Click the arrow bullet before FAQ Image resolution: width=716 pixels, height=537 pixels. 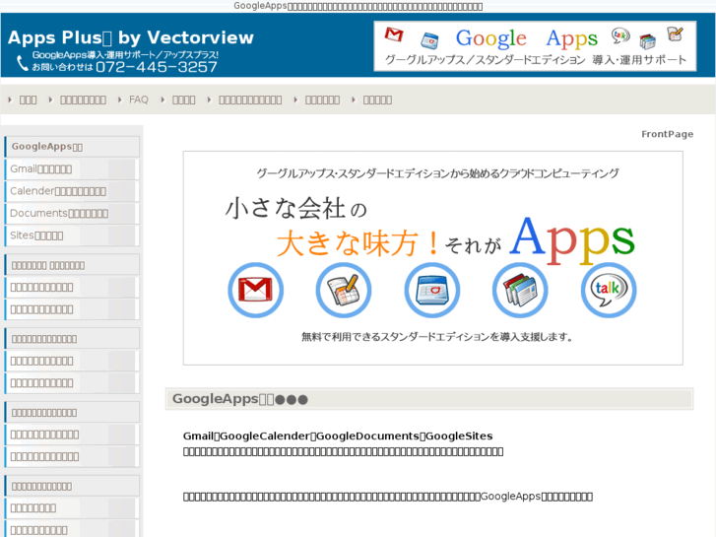[x=120, y=100]
